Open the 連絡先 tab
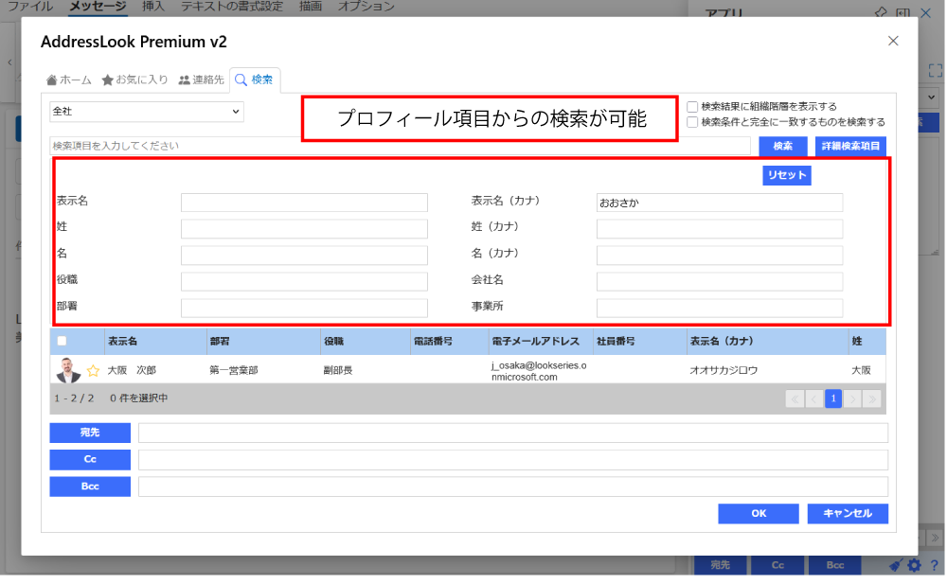Viewport: 947px width, 584px height. pyautogui.click(x=201, y=80)
